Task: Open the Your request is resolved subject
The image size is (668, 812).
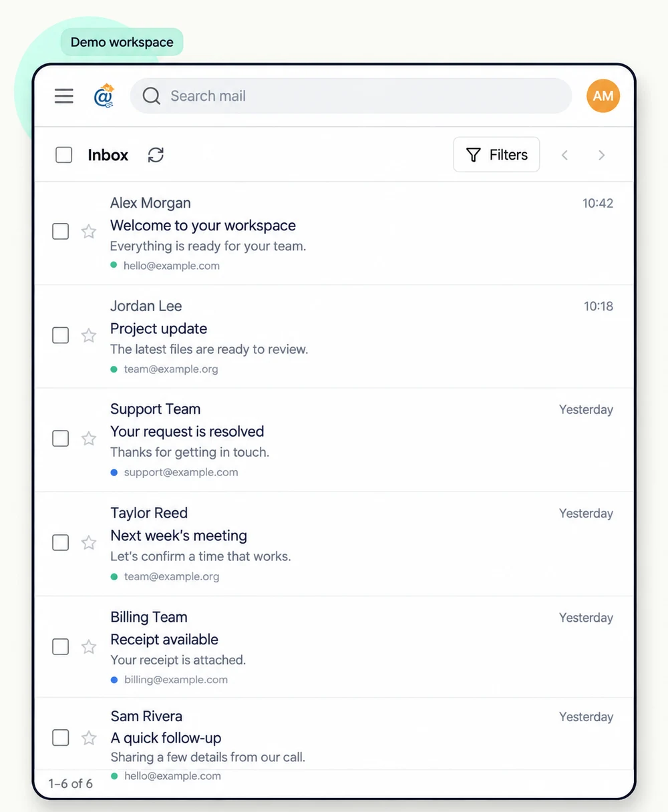Action: (187, 432)
